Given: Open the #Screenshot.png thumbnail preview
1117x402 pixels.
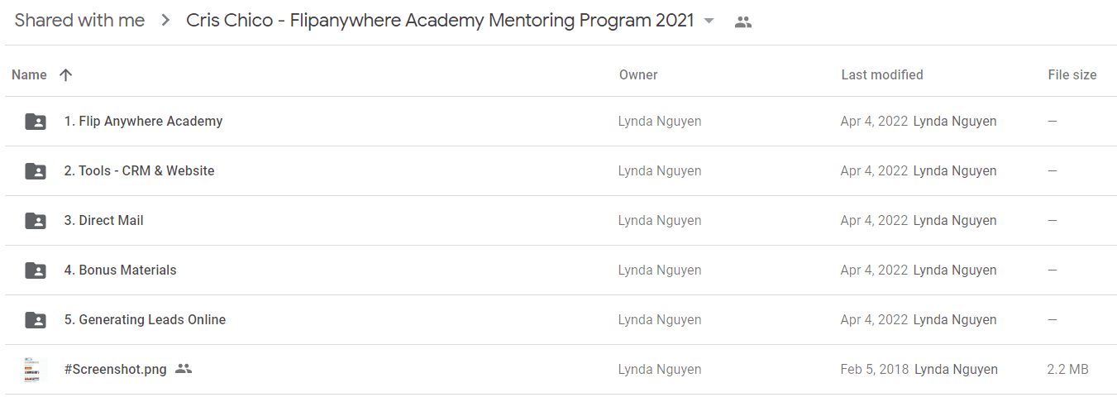Looking at the screenshot, I should [x=36, y=370].
